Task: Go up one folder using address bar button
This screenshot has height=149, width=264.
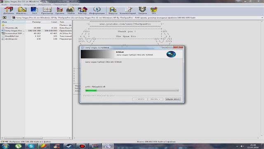Action: pyautogui.click(x=5, y=17)
